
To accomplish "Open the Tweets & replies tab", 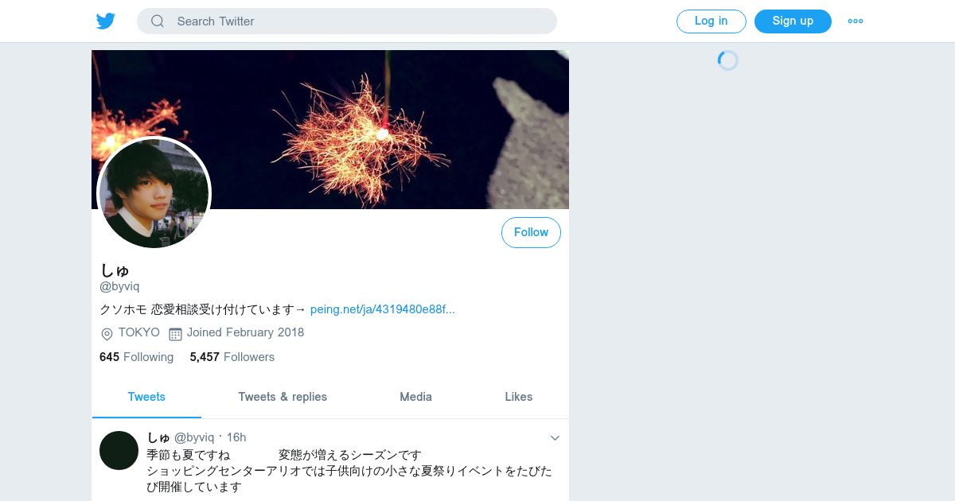I will [283, 397].
